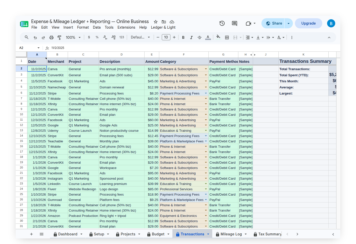
Task: Switch to the Budget sheet tab
Action: [158, 234]
